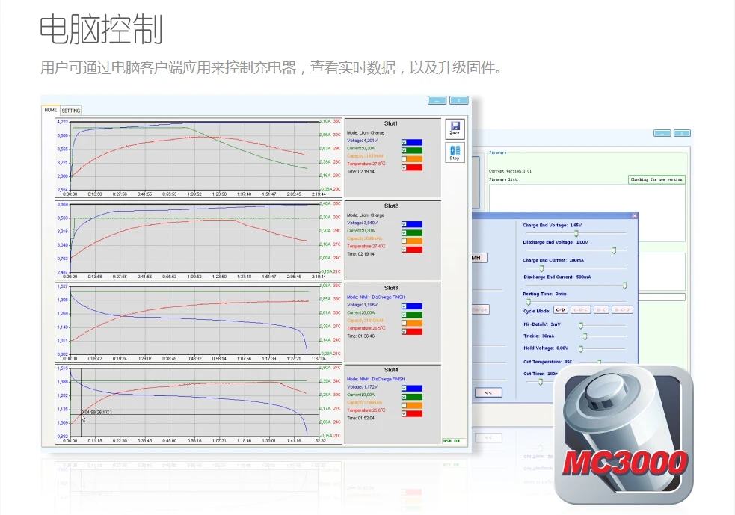Minimize the main charger monitor window
Viewport: 735px width, 515px height.
click(x=437, y=100)
